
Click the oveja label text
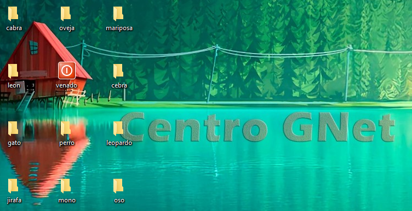(67, 28)
